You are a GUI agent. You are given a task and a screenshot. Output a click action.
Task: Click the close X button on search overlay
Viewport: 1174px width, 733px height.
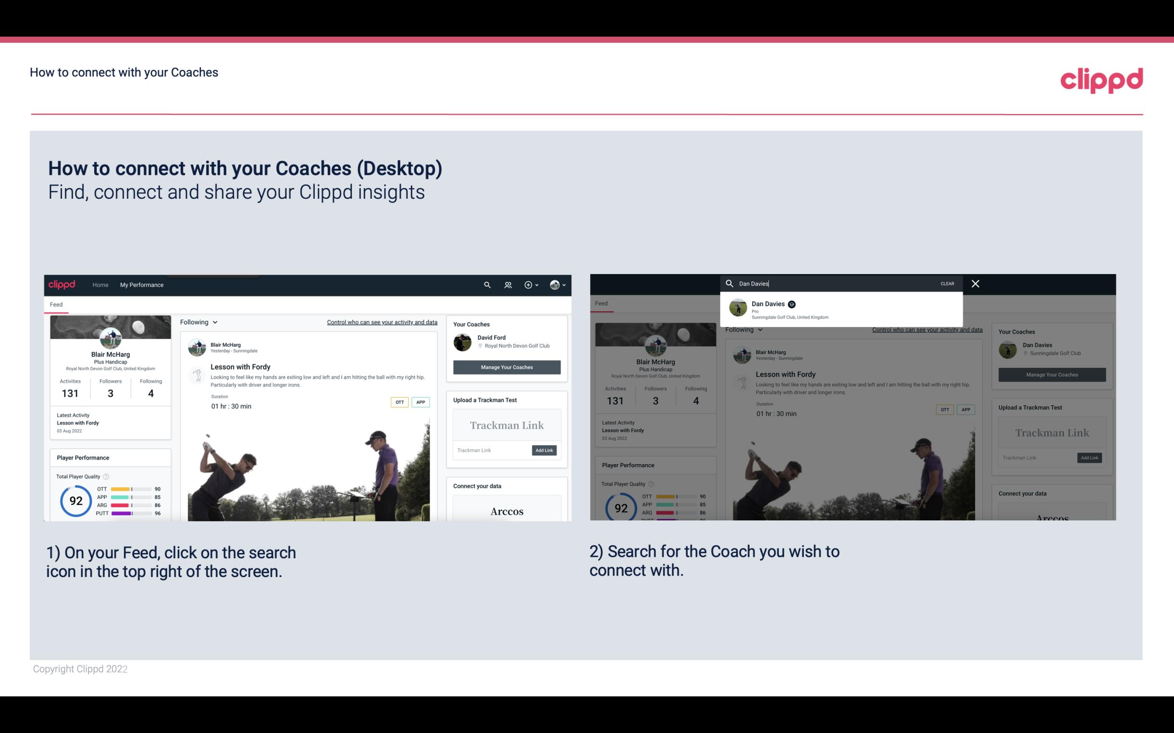click(x=976, y=283)
